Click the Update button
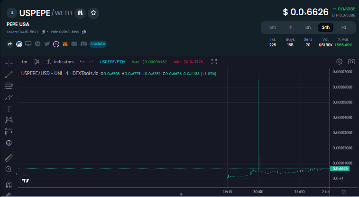Viewport: 359px width, 197px height. click(98, 43)
